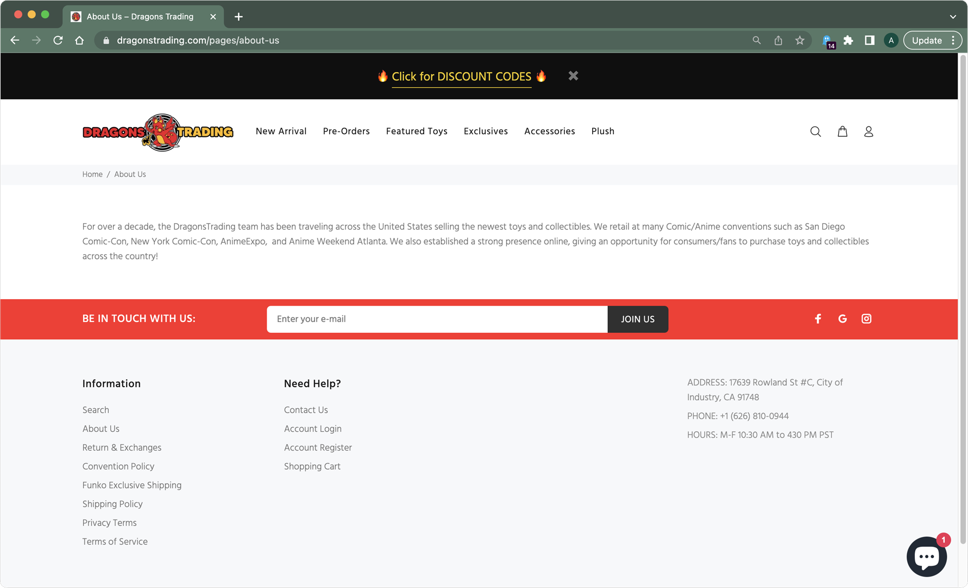Reload the current page
This screenshot has width=968, height=588.
coord(58,40)
